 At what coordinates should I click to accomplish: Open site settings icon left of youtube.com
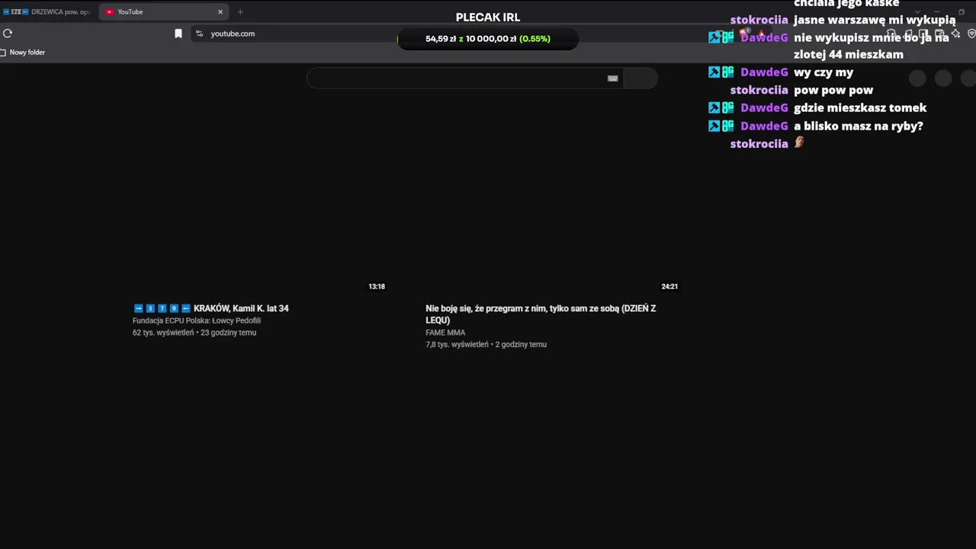coord(200,34)
